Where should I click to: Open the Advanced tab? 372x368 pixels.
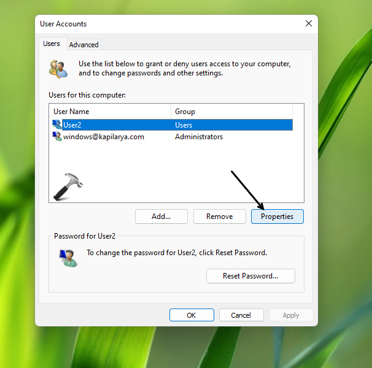coord(83,45)
